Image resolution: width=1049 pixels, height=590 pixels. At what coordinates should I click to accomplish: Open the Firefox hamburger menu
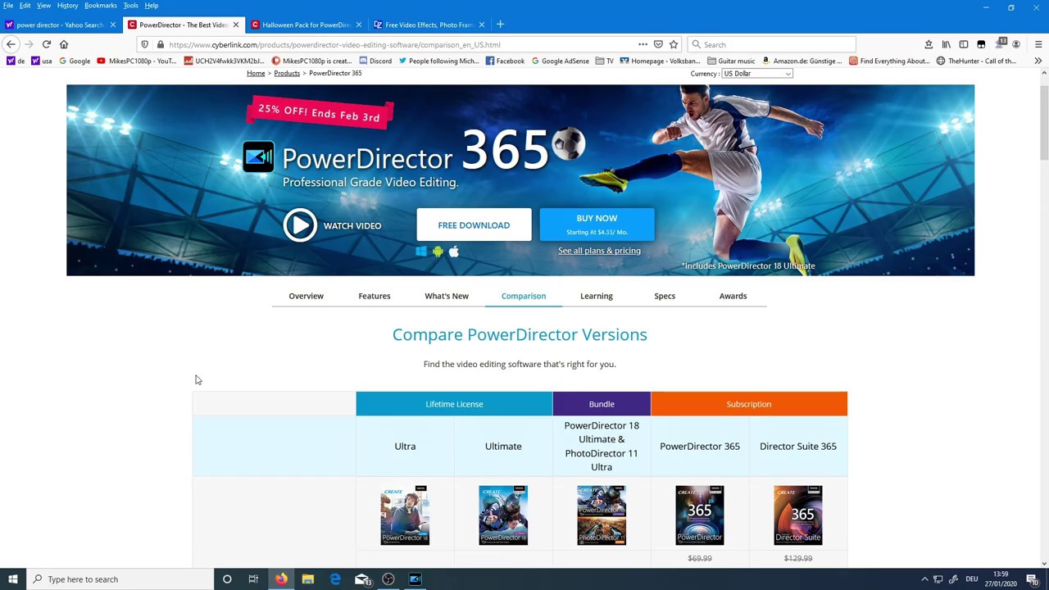(x=1038, y=44)
